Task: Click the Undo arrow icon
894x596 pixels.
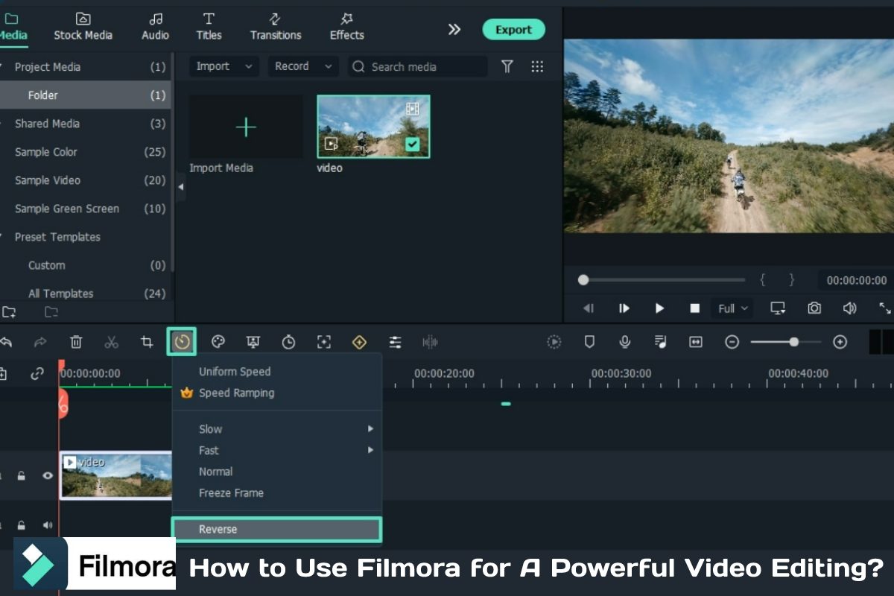Action: click(6, 342)
